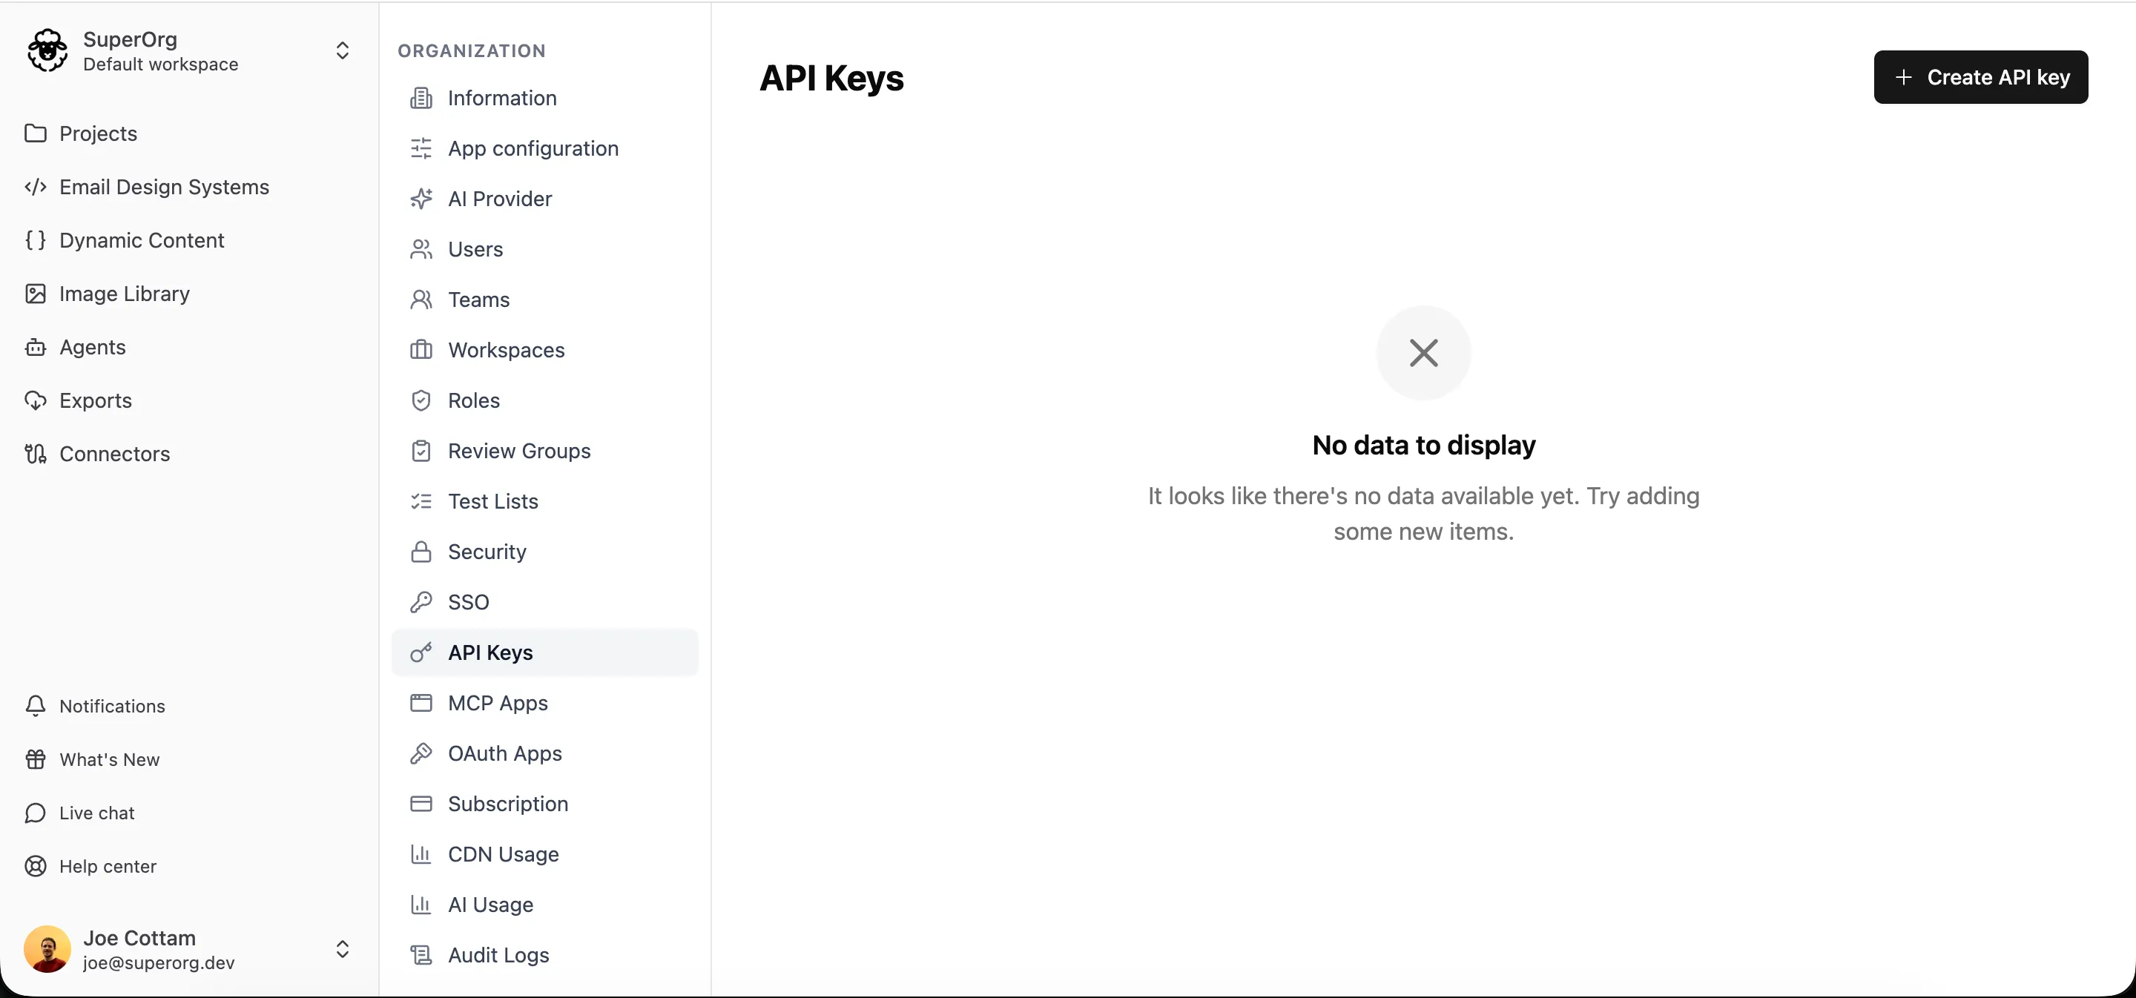
Task: Open the Review Groups label
Action: tap(519, 452)
